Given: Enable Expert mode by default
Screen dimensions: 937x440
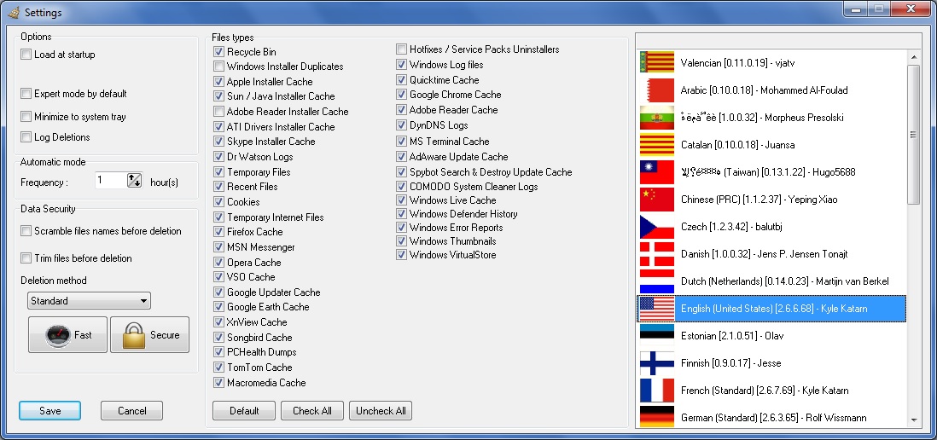Looking at the screenshot, I should tap(26, 94).
